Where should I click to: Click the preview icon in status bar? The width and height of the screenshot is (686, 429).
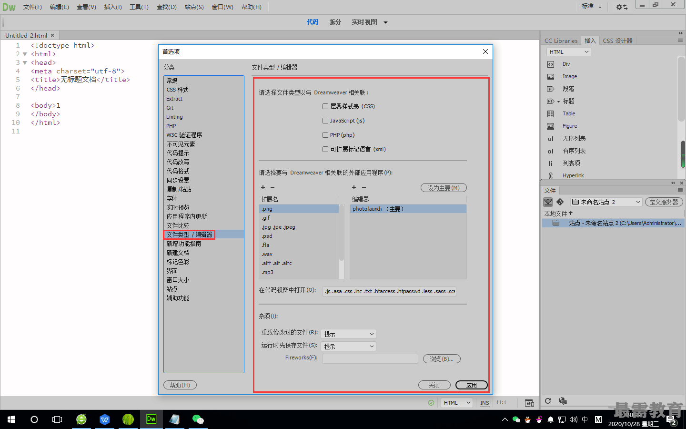click(x=529, y=403)
